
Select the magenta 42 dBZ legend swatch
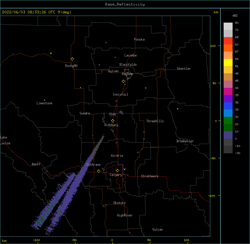click(228, 91)
